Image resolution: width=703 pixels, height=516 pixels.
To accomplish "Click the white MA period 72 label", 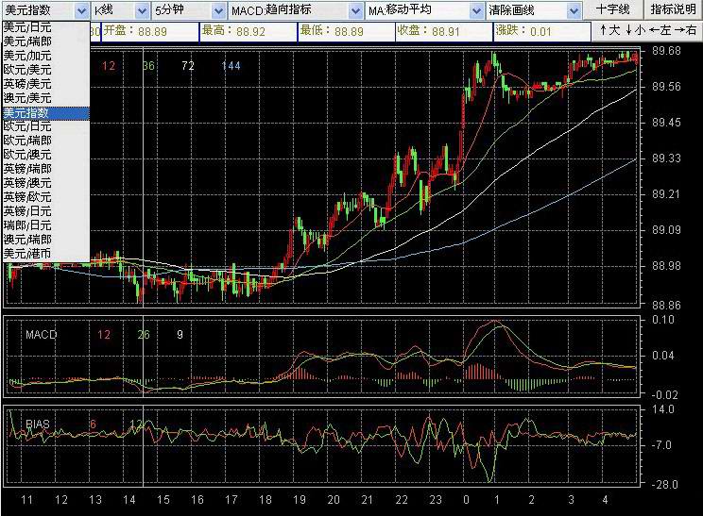I will [188, 66].
